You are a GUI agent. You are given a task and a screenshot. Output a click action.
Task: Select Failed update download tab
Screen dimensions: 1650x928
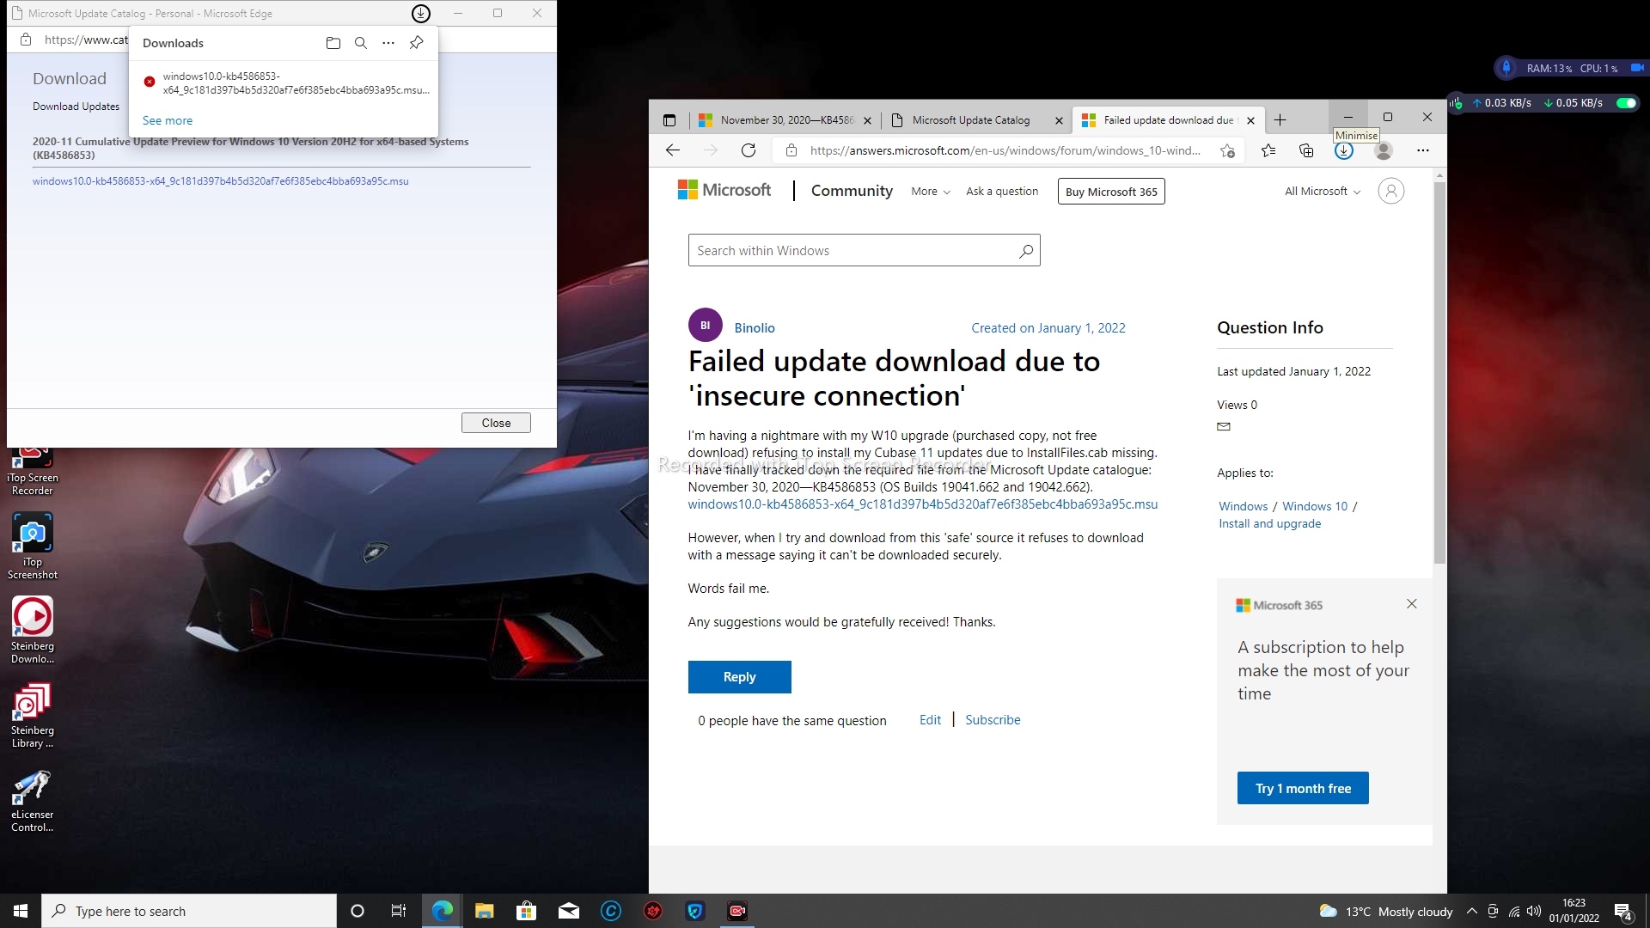point(1168,120)
